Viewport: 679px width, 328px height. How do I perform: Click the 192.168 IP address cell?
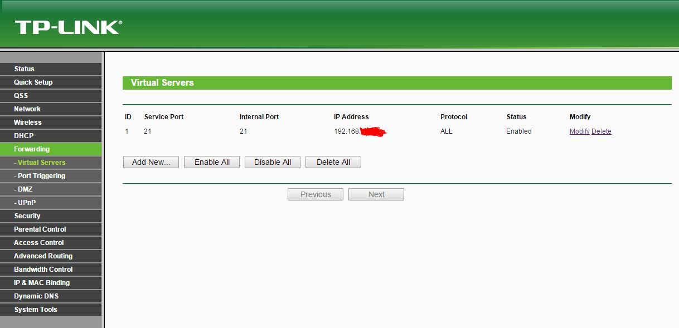(360, 131)
